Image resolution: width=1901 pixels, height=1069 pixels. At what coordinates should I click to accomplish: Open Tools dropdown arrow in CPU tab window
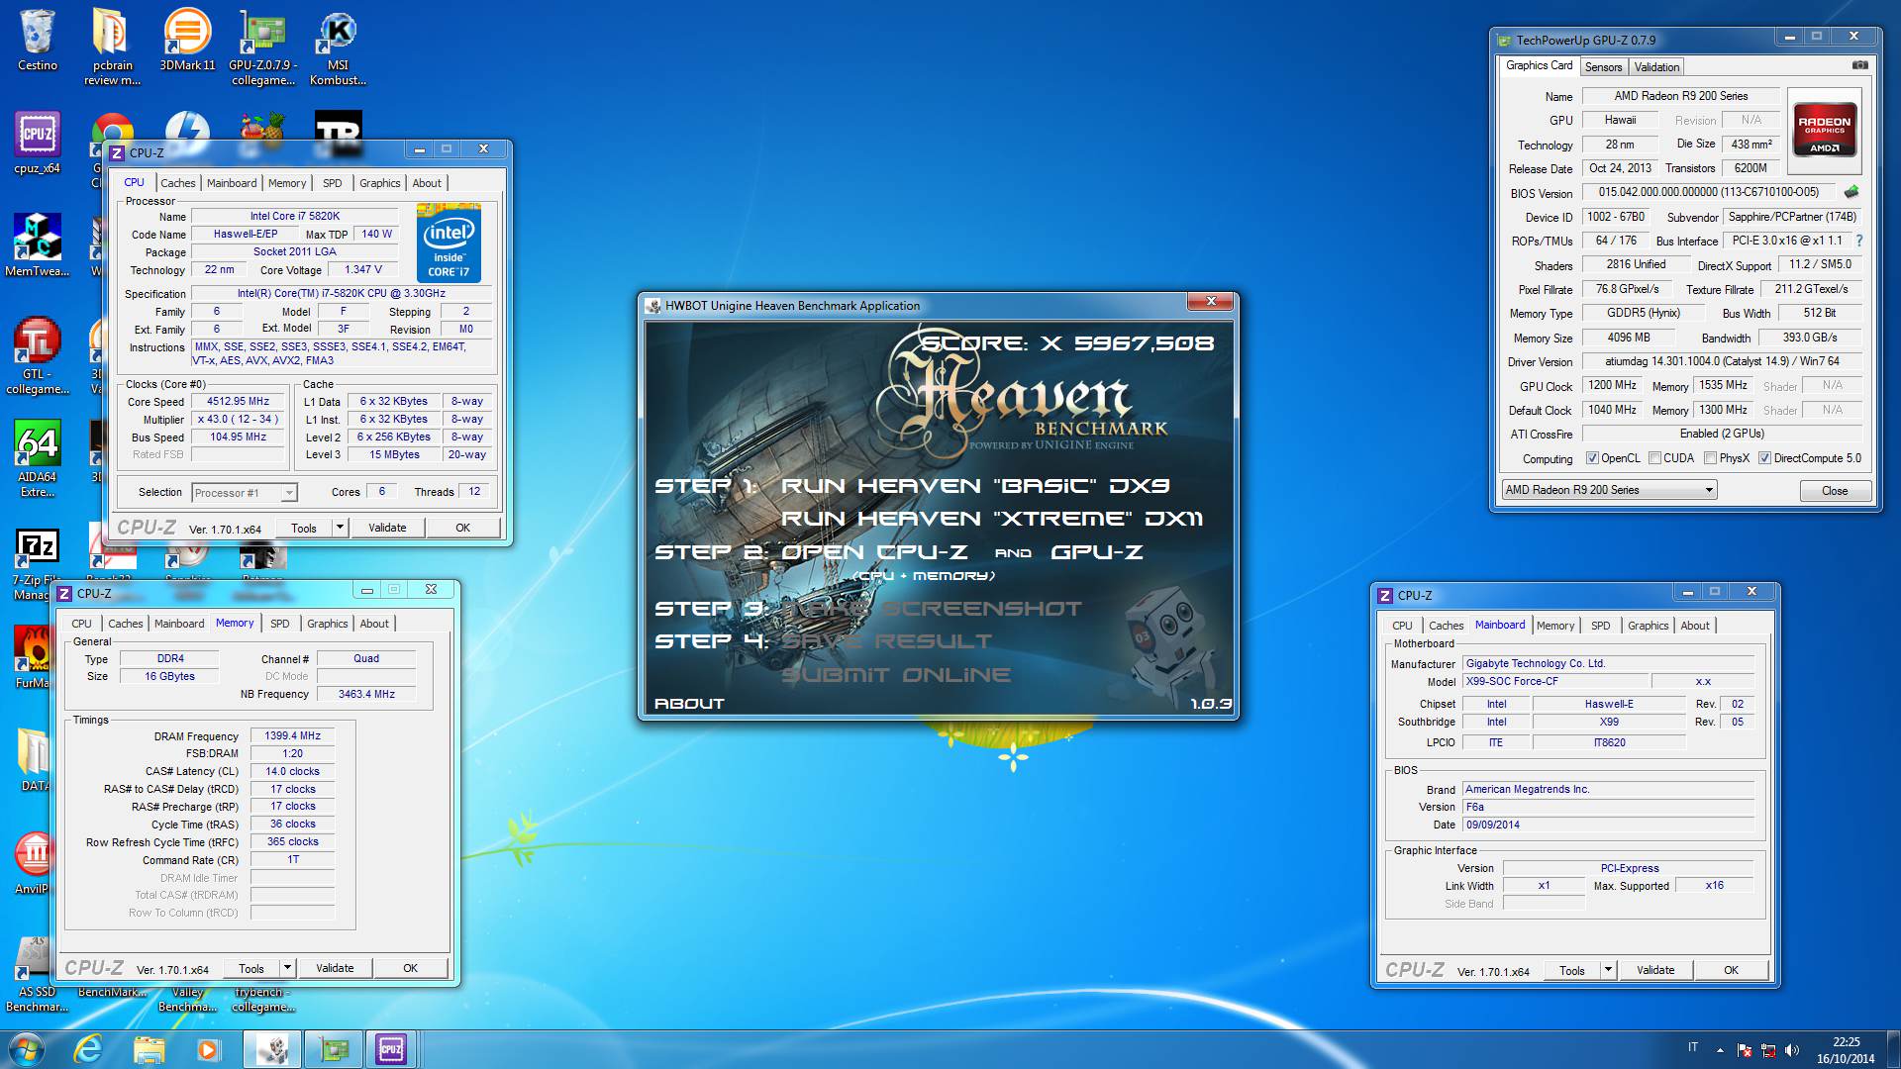point(340,528)
